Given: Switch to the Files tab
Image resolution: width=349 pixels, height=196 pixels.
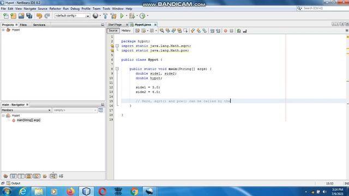Looking at the screenshot, I should tap(23, 25).
